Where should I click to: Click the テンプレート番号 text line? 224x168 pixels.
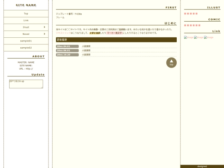(69, 14)
